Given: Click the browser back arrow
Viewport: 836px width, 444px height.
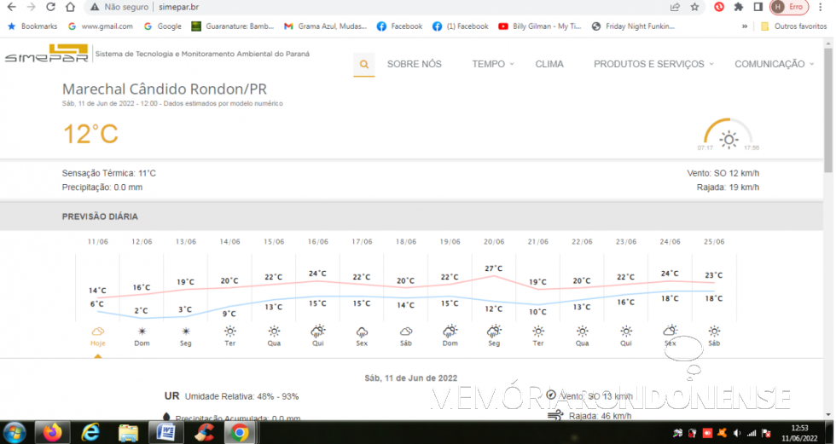Looking at the screenshot, I should [x=11, y=7].
